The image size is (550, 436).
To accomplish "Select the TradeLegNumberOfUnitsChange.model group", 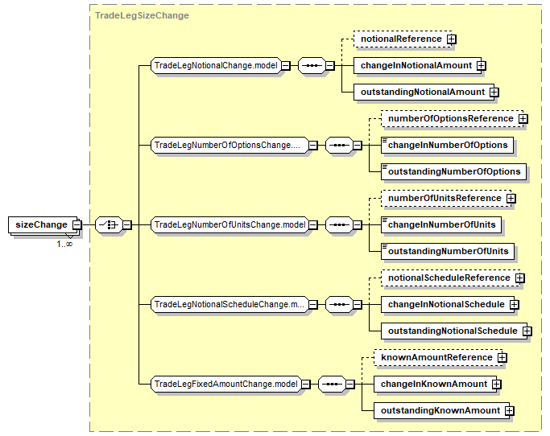I will point(230,225).
